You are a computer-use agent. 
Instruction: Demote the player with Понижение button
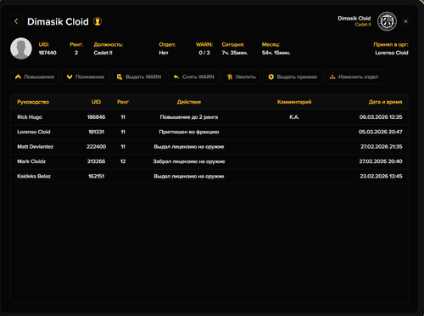[86, 76]
